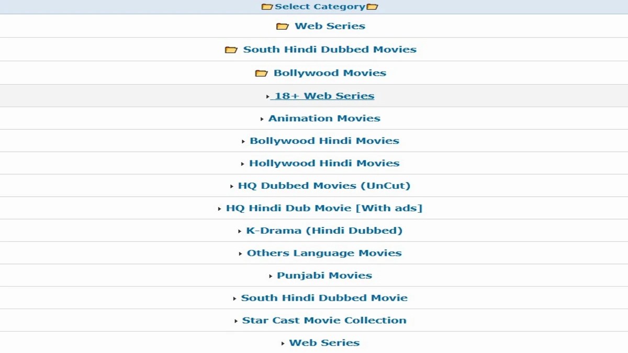Image resolution: width=628 pixels, height=353 pixels.
Task: Click the "Select Category" header text
Action: [x=320, y=6]
